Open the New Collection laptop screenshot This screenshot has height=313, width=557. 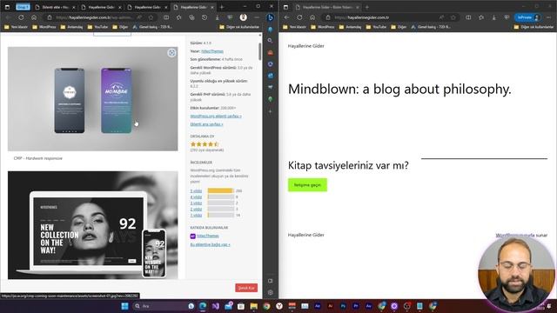click(x=93, y=225)
